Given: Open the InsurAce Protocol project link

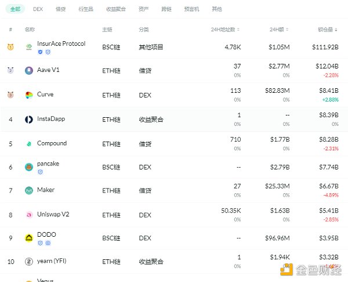Looking at the screenshot, I should pos(61,44).
